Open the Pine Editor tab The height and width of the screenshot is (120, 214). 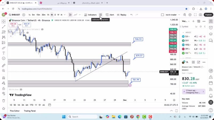coord(15,111)
